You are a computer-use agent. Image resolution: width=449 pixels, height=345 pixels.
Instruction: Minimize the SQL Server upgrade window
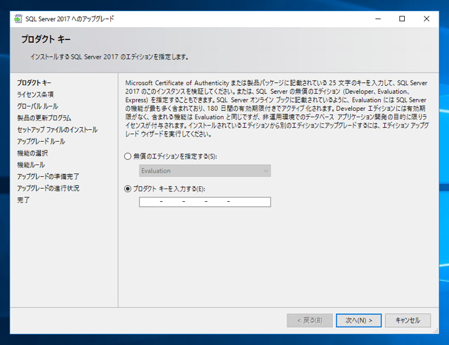[378, 19]
